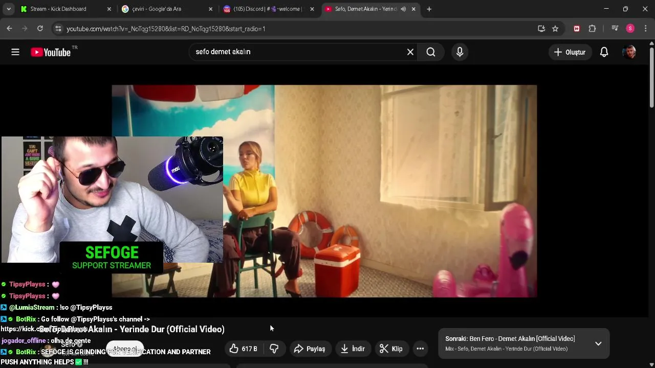This screenshot has width=655, height=368.
Task: Open Chrome profile S avatar
Action: coord(630,29)
